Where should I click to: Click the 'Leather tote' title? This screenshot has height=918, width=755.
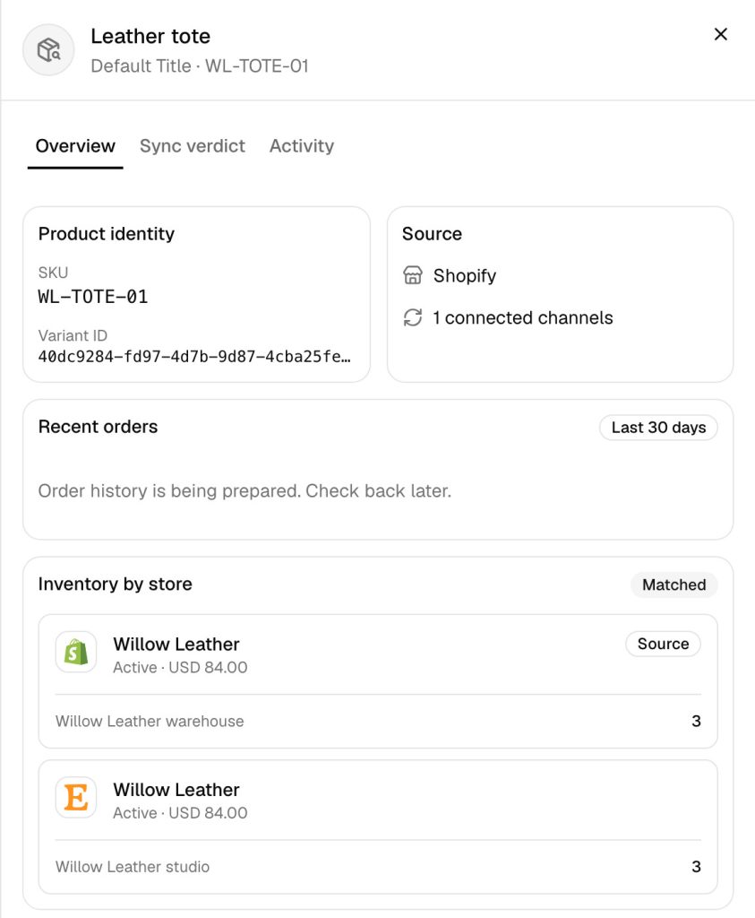[150, 36]
